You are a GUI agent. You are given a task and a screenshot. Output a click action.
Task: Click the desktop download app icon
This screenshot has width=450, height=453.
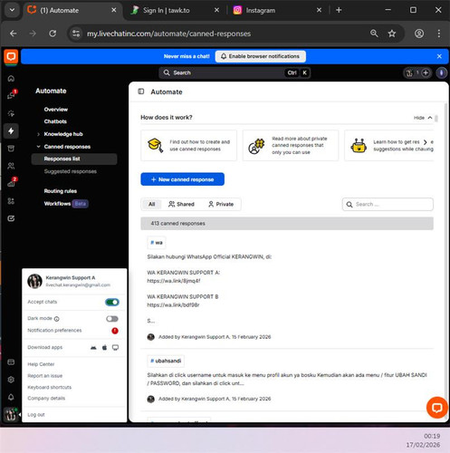[115, 348]
